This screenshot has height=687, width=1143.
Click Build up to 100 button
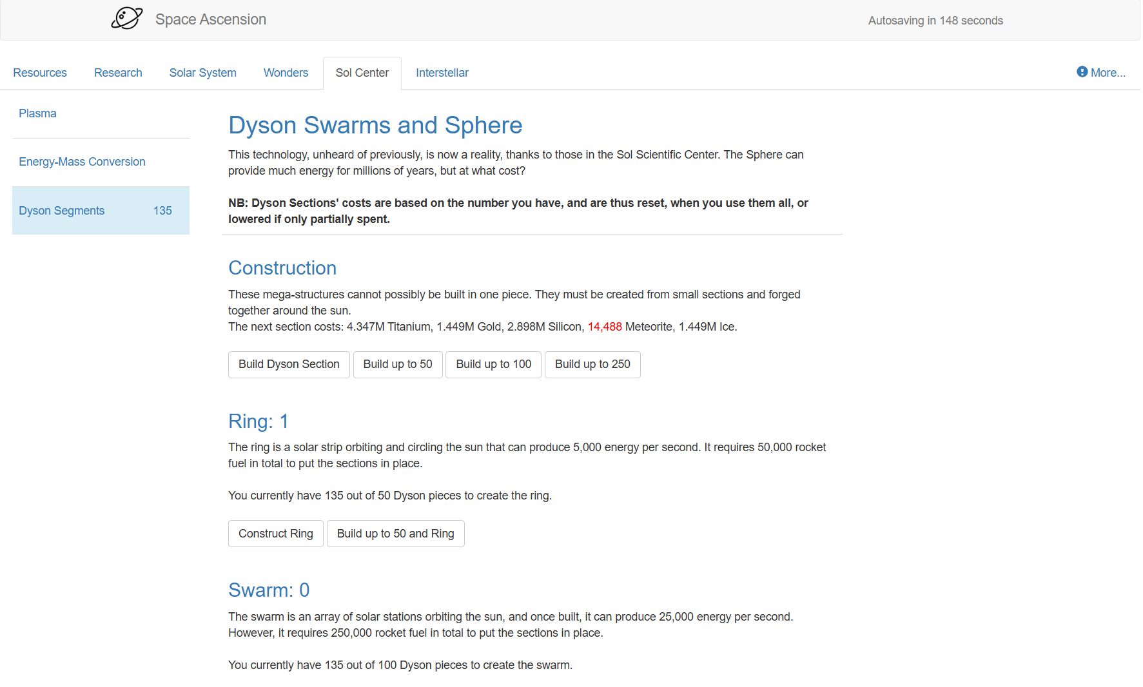pyautogui.click(x=493, y=365)
